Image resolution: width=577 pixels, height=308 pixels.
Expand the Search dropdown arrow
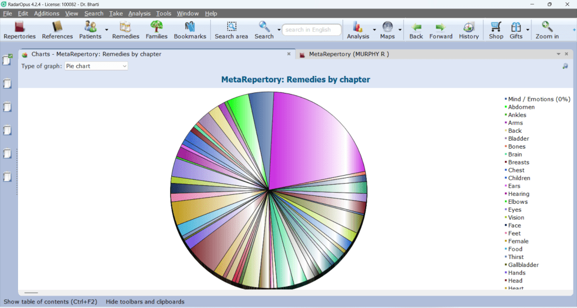pos(278,30)
